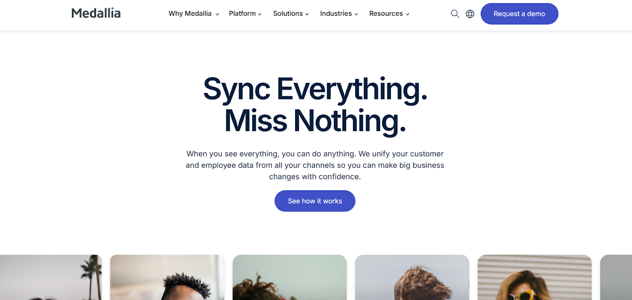Select the photo card of woman in sunglasses
Image resolution: width=632 pixels, height=300 pixels.
(534, 277)
